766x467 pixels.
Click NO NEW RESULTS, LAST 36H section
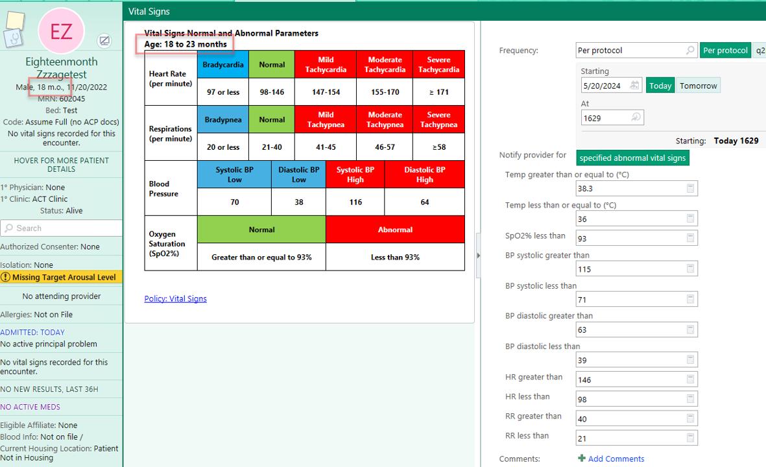(49, 389)
